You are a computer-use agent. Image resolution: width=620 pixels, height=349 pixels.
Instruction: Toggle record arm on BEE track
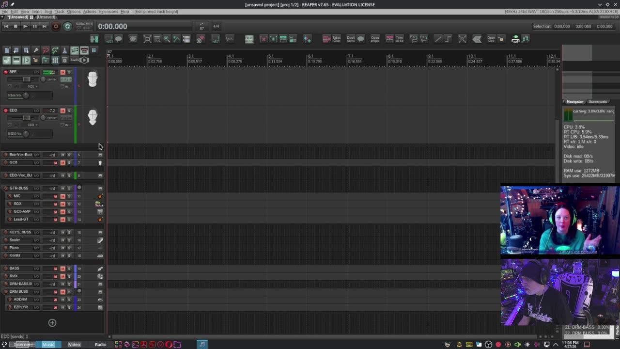click(5, 72)
